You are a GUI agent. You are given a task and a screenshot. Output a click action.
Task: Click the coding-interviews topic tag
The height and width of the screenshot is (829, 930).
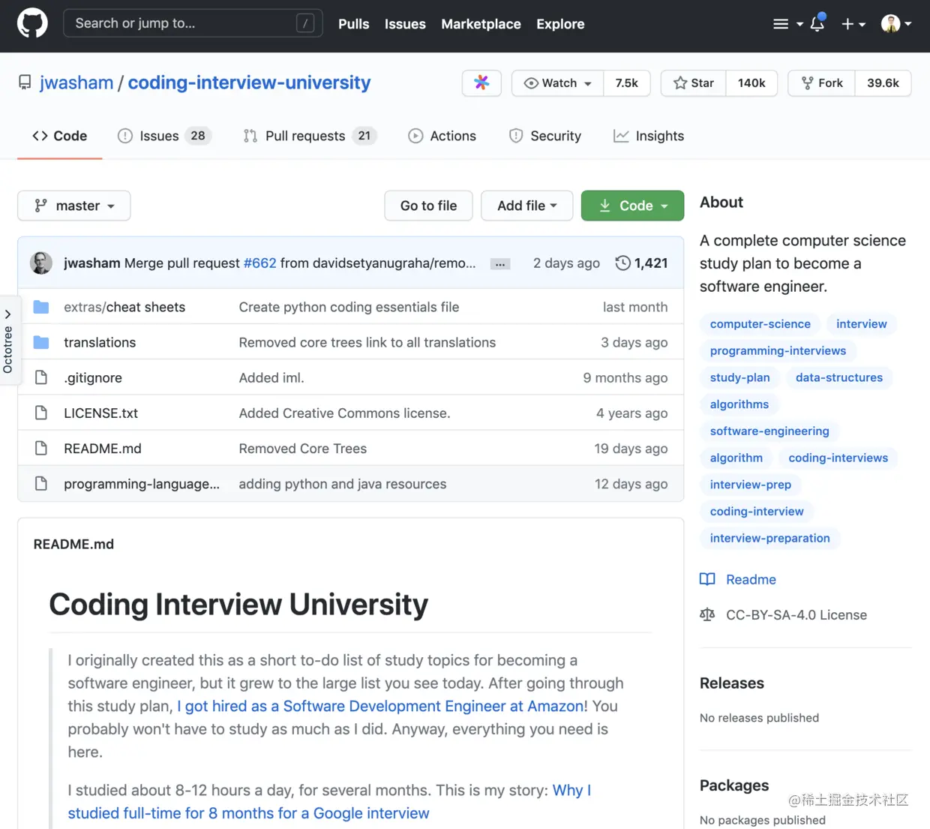coord(838,458)
